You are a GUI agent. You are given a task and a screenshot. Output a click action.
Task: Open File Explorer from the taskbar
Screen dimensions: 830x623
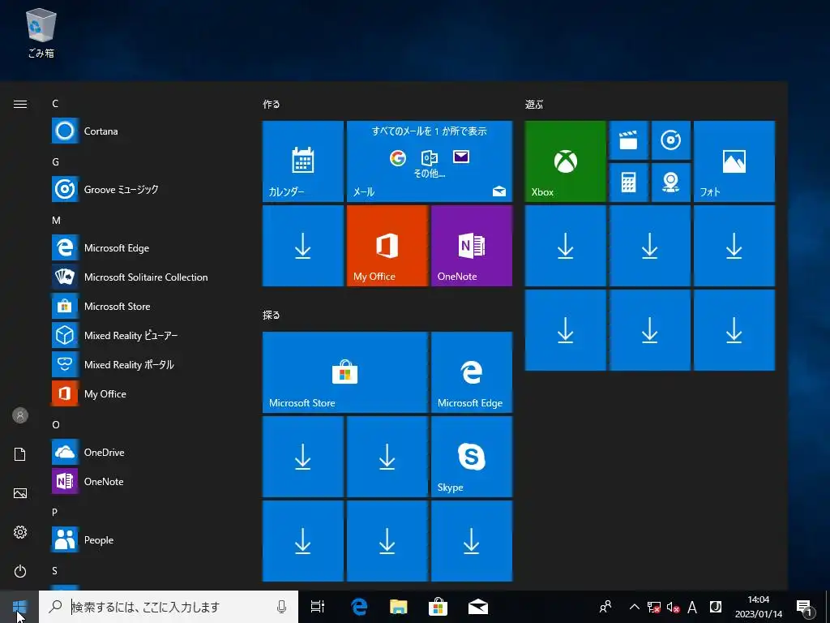(x=399, y=607)
